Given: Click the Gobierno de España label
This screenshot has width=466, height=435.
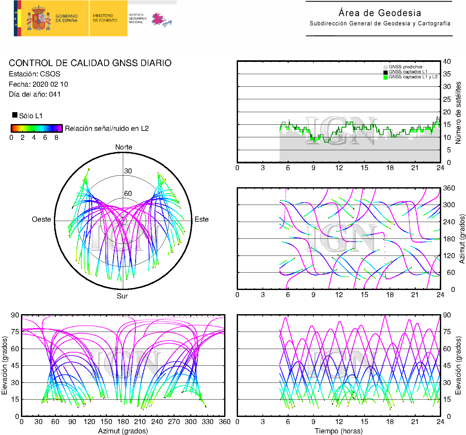Looking at the screenshot, I should (66, 18).
